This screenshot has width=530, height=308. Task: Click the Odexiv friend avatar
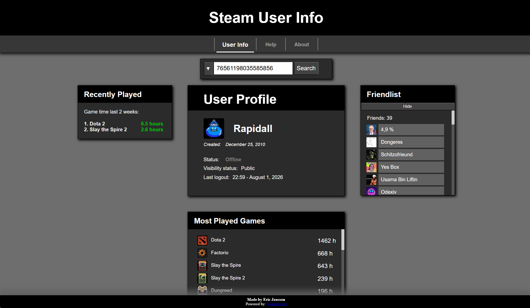[x=371, y=191]
